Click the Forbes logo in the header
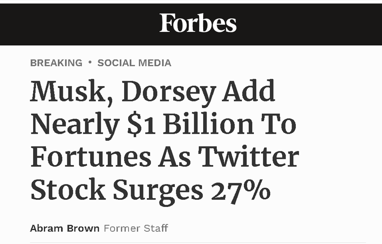Viewport: 382px width, 244px height. [198, 23]
